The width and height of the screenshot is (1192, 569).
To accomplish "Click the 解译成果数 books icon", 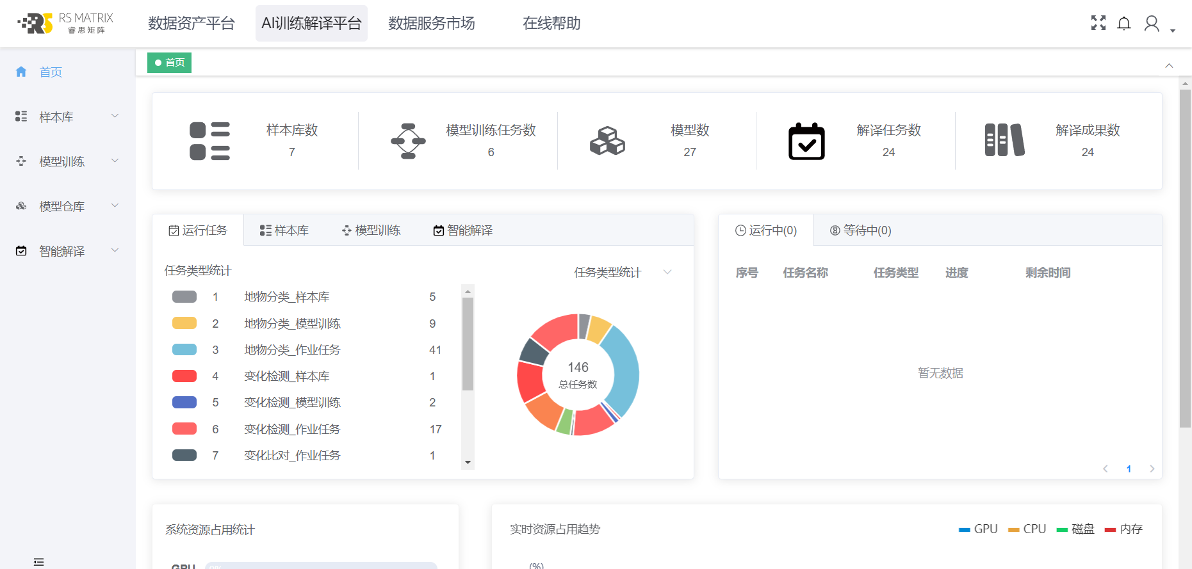I will click(x=1004, y=140).
